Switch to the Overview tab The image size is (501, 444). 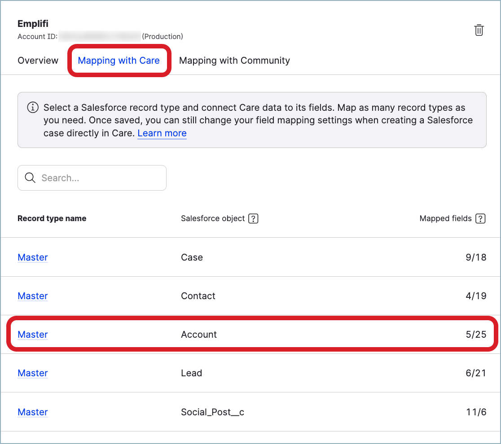(x=38, y=60)
